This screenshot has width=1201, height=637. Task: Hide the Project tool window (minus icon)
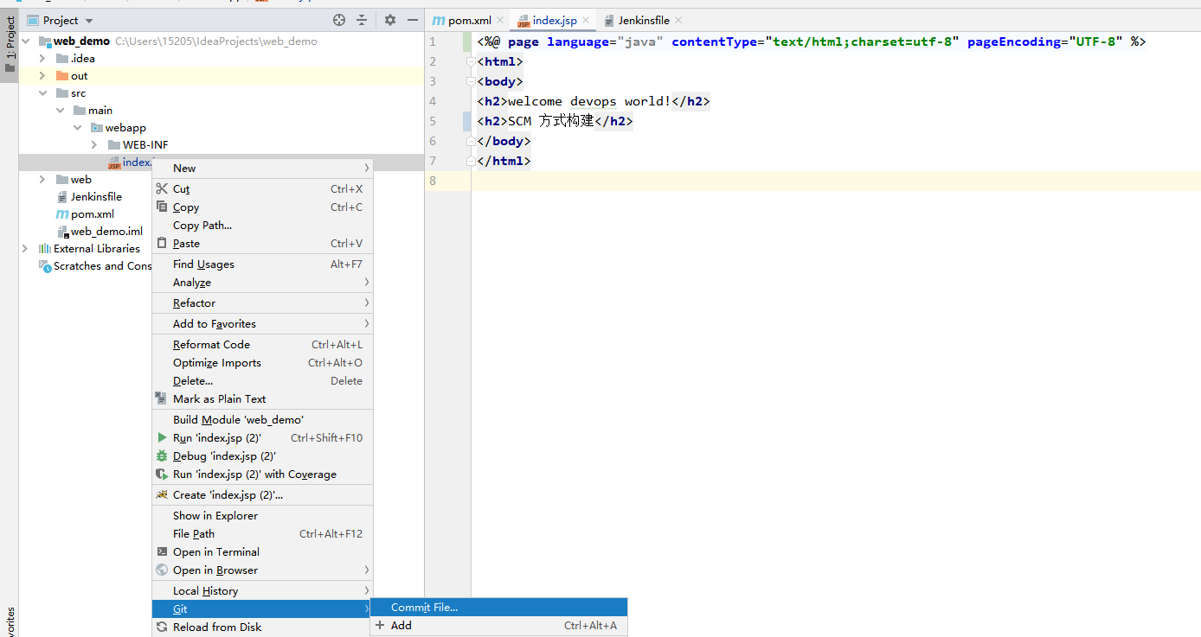tap(413, 20)
